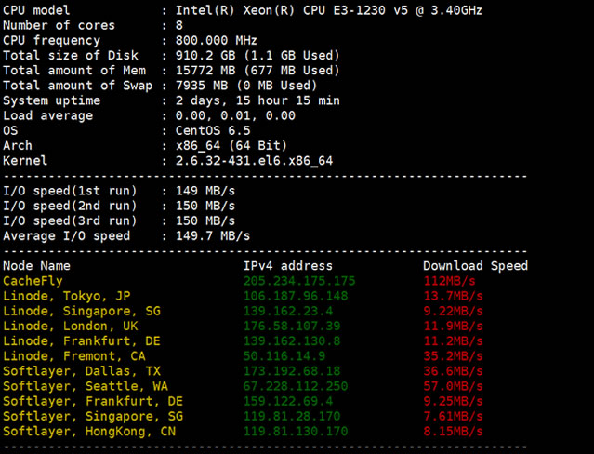The image size is (594, 454).
Task: Click the System uptime value
Action: point(257,100)
